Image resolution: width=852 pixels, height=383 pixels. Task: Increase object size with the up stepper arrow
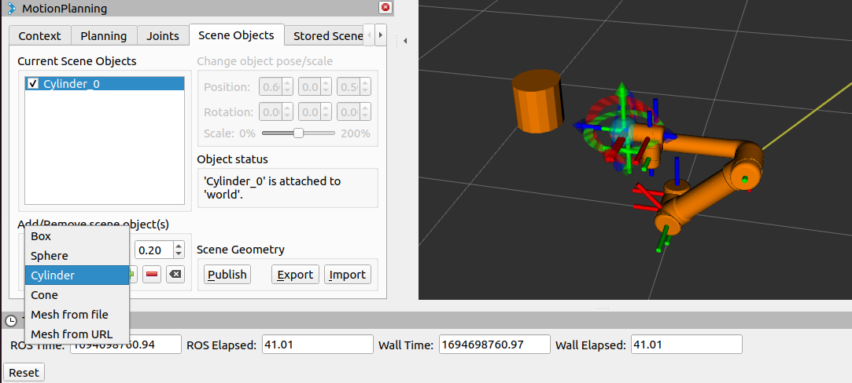[179, 246]
